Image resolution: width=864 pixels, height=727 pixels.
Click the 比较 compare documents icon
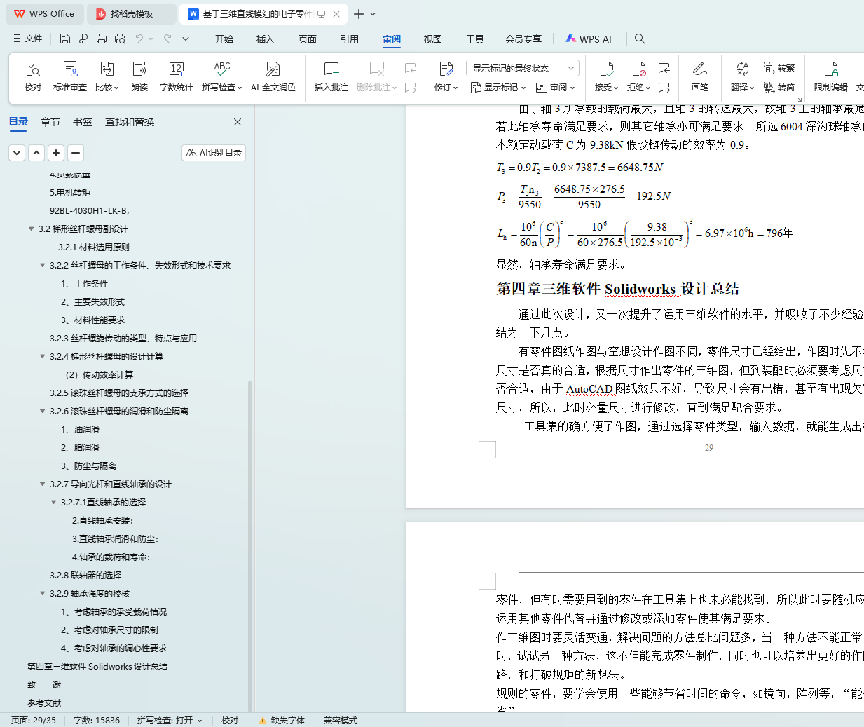(107, 69)
